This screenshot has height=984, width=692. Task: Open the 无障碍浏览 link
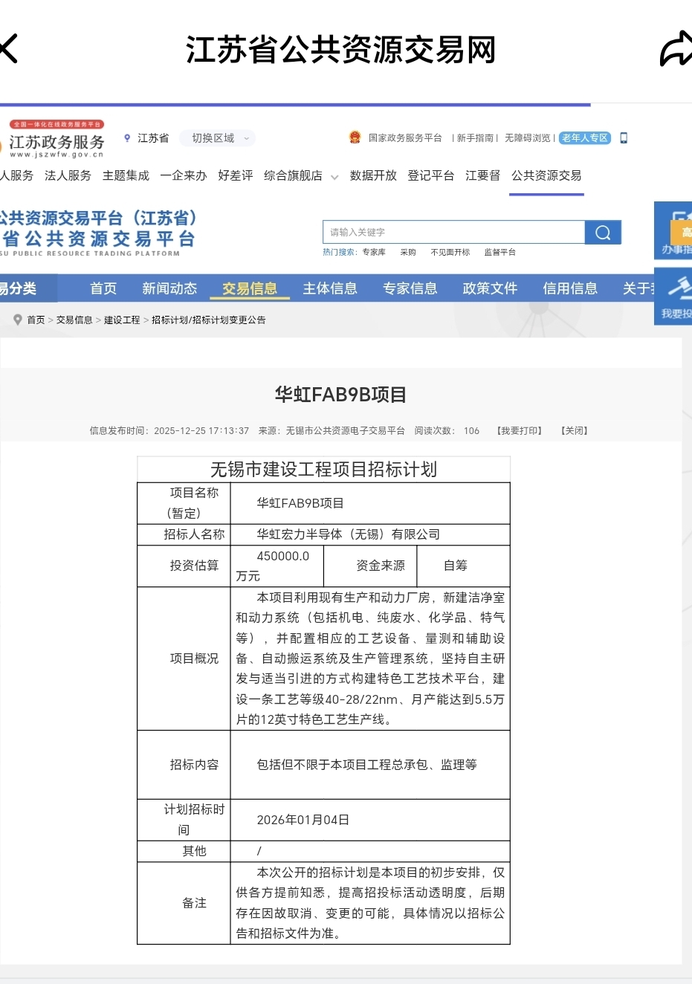point(528,138)
